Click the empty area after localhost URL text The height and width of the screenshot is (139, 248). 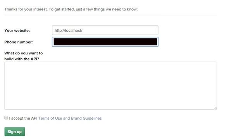point(120,30)
